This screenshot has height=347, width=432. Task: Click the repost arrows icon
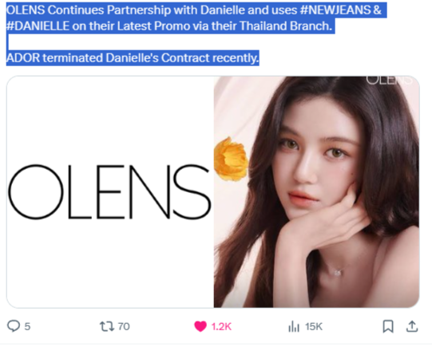click(107, 326)
